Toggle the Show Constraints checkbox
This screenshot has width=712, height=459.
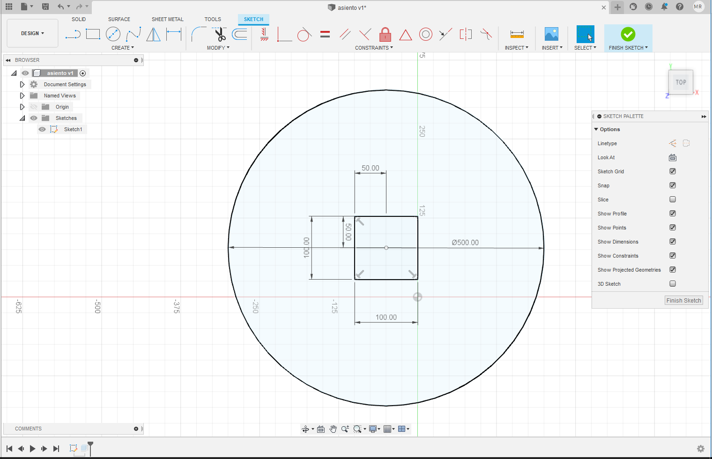[673, 256]
